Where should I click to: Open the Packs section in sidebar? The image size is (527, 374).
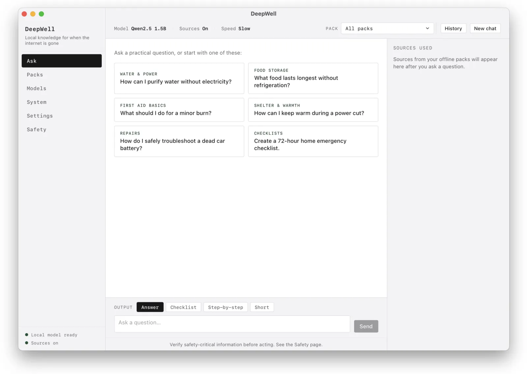pyautogui.click(x=62, y=75)
